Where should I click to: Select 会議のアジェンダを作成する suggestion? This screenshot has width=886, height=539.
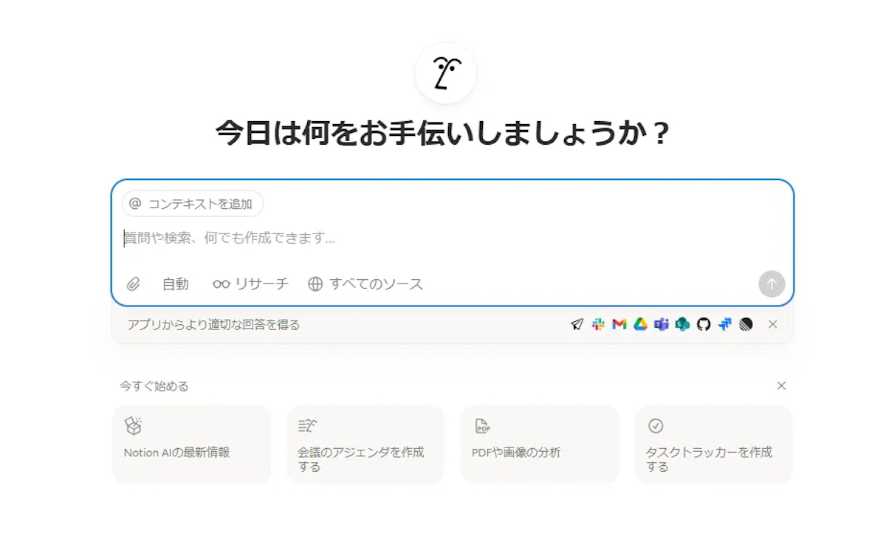point(365,444)
